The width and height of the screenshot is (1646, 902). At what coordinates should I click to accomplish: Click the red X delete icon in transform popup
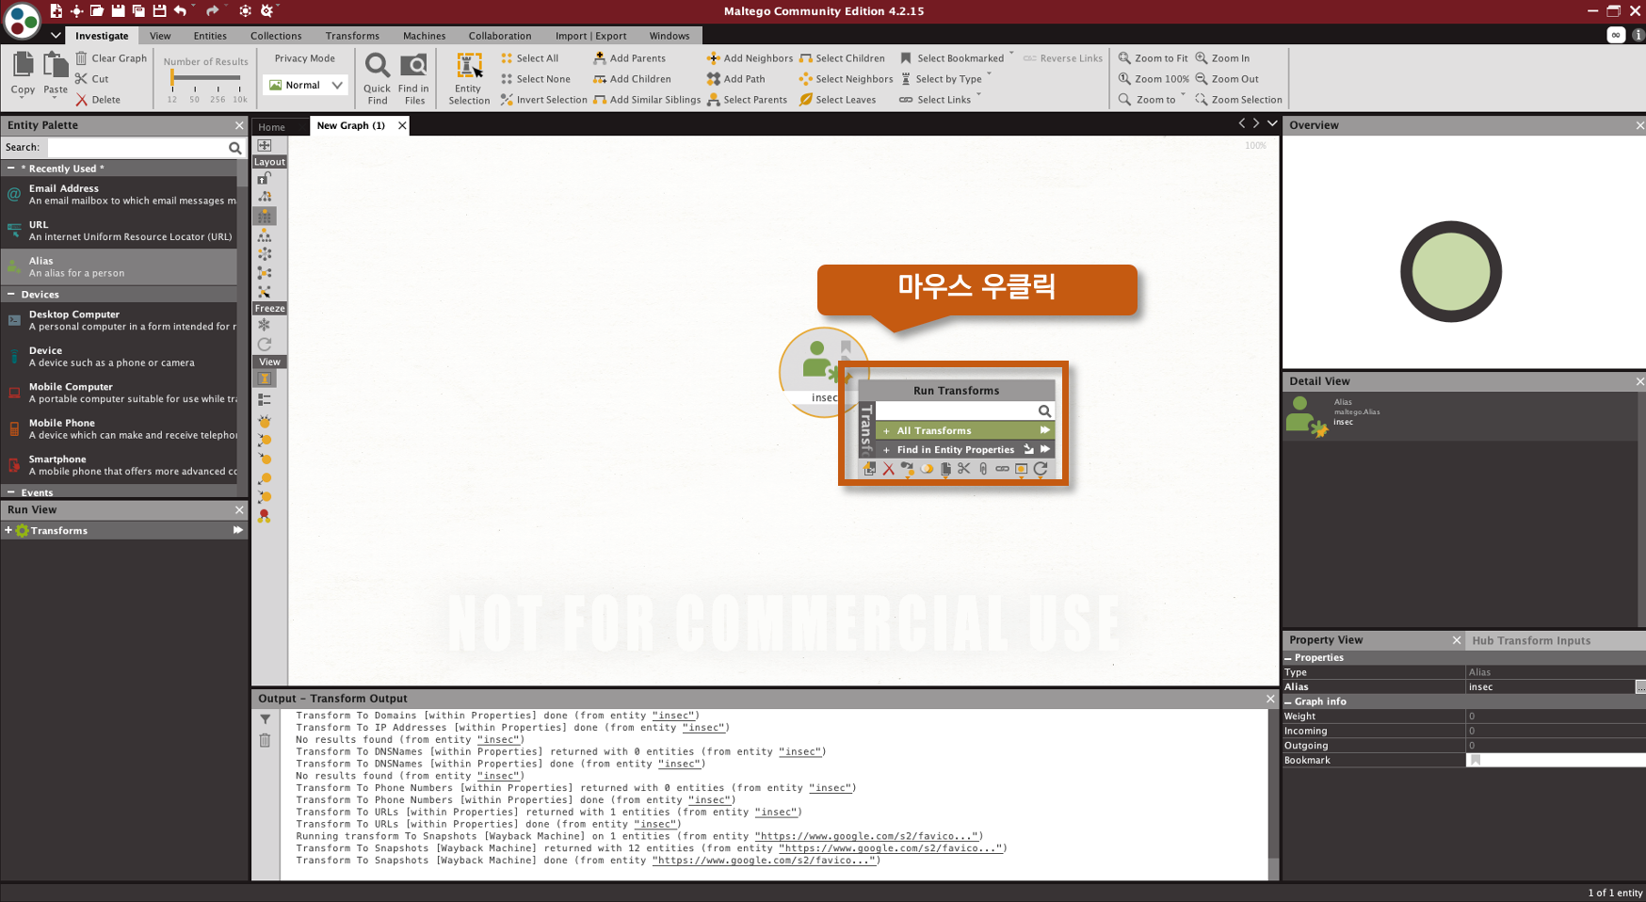click(x=888, y=468)
